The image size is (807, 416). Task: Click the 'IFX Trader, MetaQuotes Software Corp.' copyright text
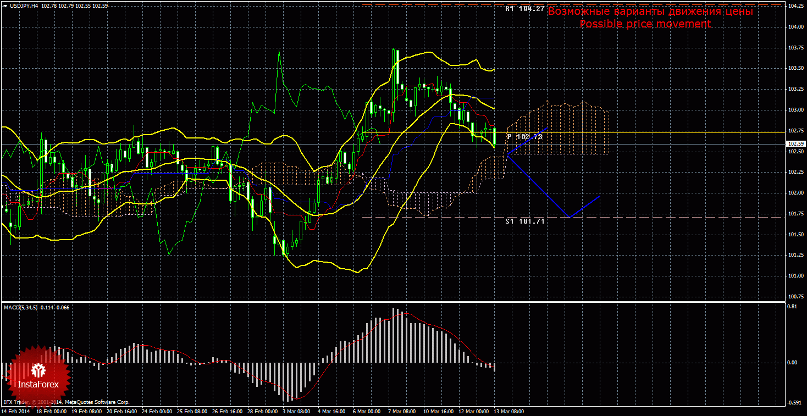67,402
